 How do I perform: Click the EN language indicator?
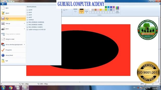(134, 87)
